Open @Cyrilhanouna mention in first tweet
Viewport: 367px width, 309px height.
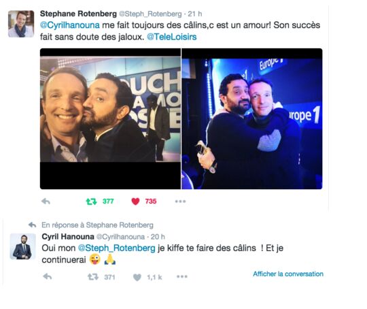(x=70, y=25)
